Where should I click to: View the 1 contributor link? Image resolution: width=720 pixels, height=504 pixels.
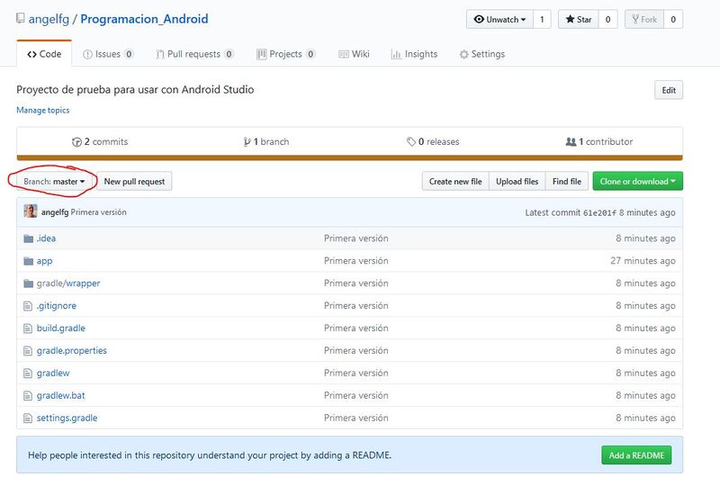599,142
